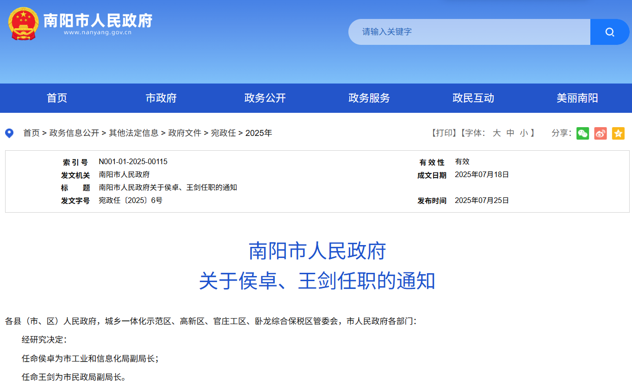This screenshot has width=632, height=387.
Task: Set font size to 小 (small)
Action: click(524, 133)
